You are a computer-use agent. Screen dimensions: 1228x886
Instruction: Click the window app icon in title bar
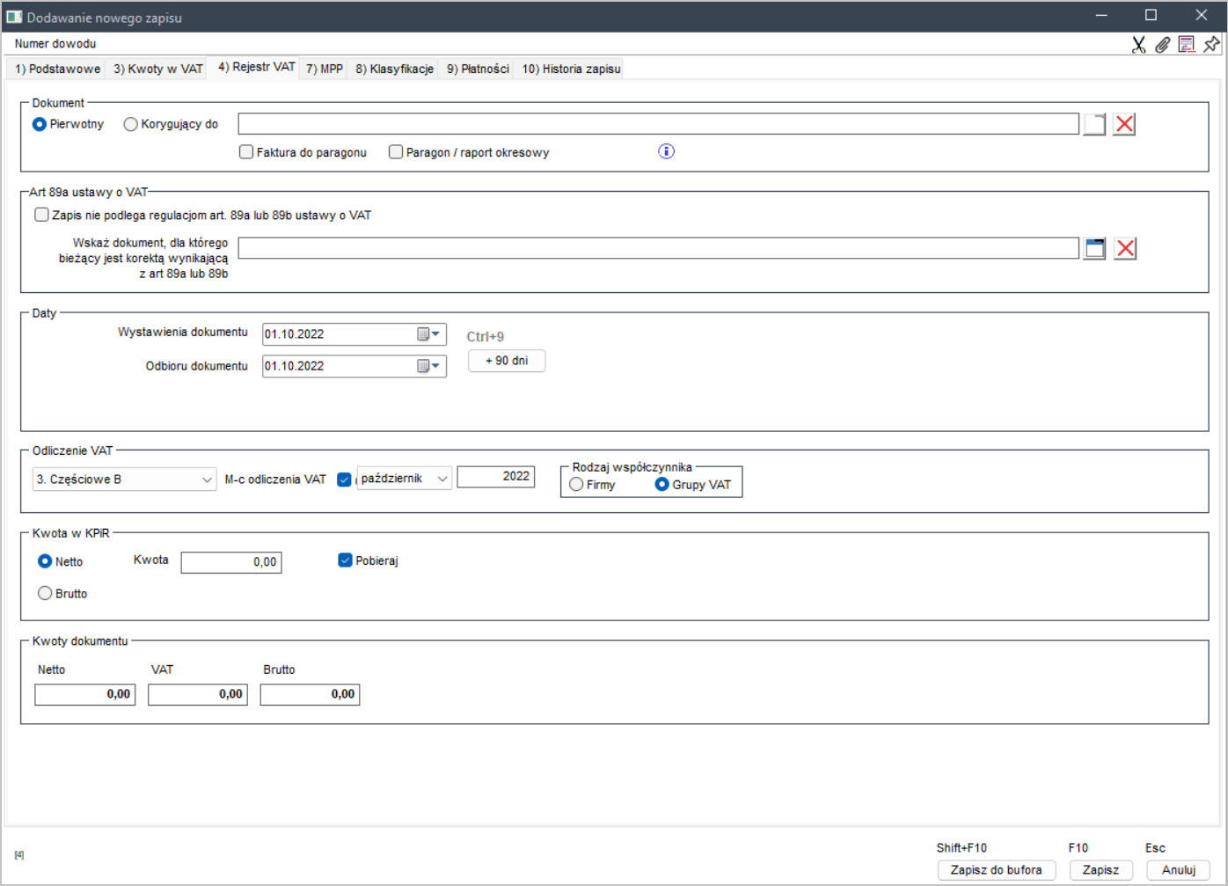(14, 17)
